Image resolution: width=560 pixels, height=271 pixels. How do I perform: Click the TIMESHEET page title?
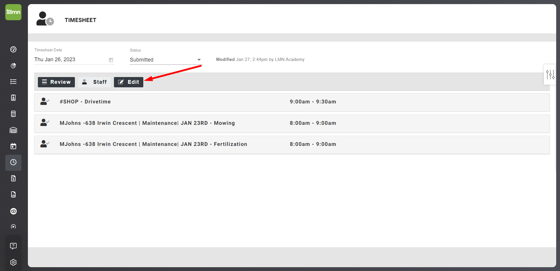pyautogui.click(x=80, y=20)
